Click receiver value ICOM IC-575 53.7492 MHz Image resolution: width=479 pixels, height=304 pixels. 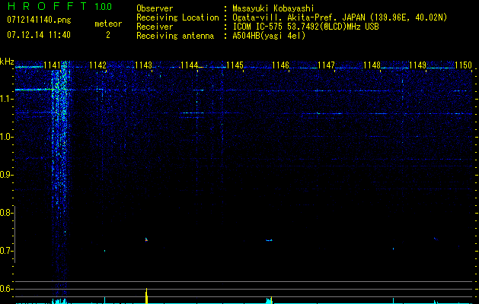coord(305,27)
